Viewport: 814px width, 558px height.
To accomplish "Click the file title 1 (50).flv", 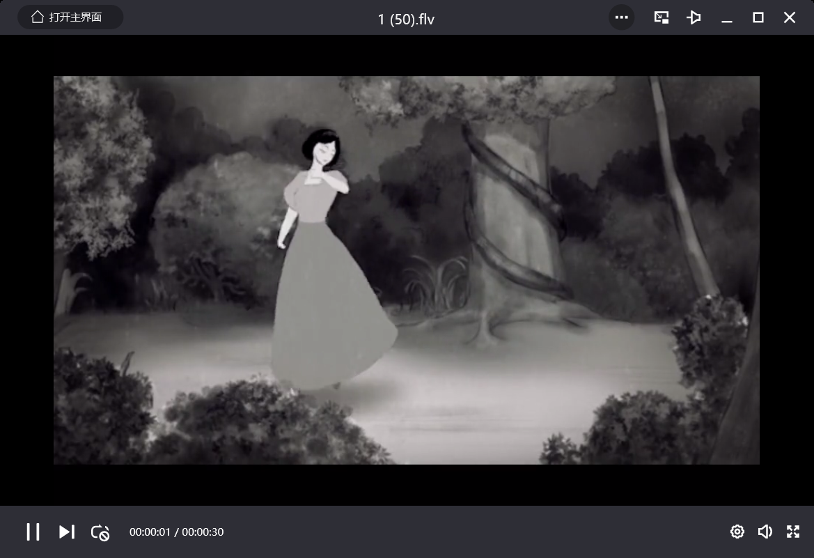I will click(x=406, y=20).
